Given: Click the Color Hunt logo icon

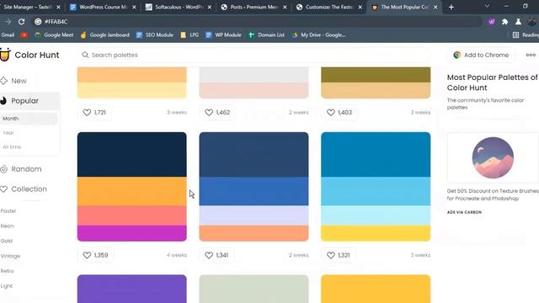Looking at the screenshot, I should click(5, 55).
